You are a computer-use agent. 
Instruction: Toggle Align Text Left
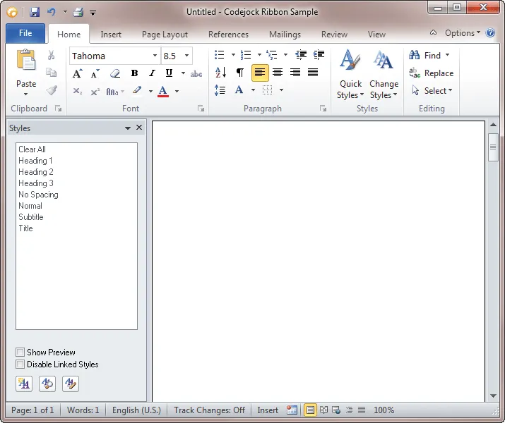pos(260,73)
